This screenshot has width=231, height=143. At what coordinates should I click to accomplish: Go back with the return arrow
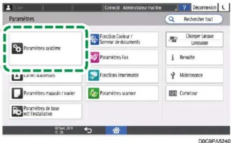[x=88, y=130]
